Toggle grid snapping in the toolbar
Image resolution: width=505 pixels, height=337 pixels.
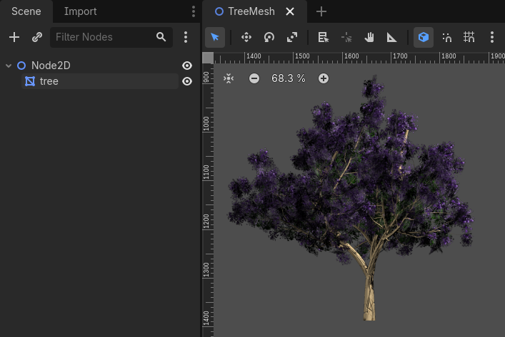pos(469,37)
